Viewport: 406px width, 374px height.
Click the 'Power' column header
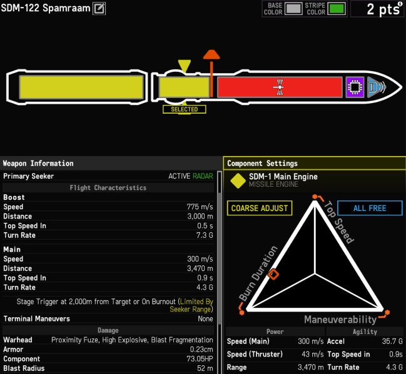tap(275, 332)
